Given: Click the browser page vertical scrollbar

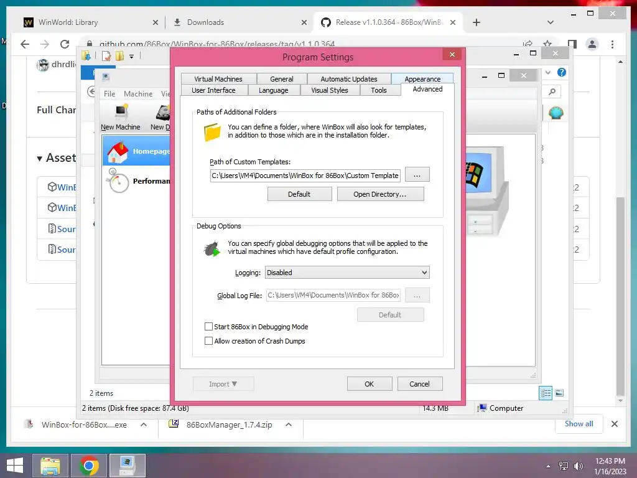Looking at the screenshot, I should [x=620, y=296].
